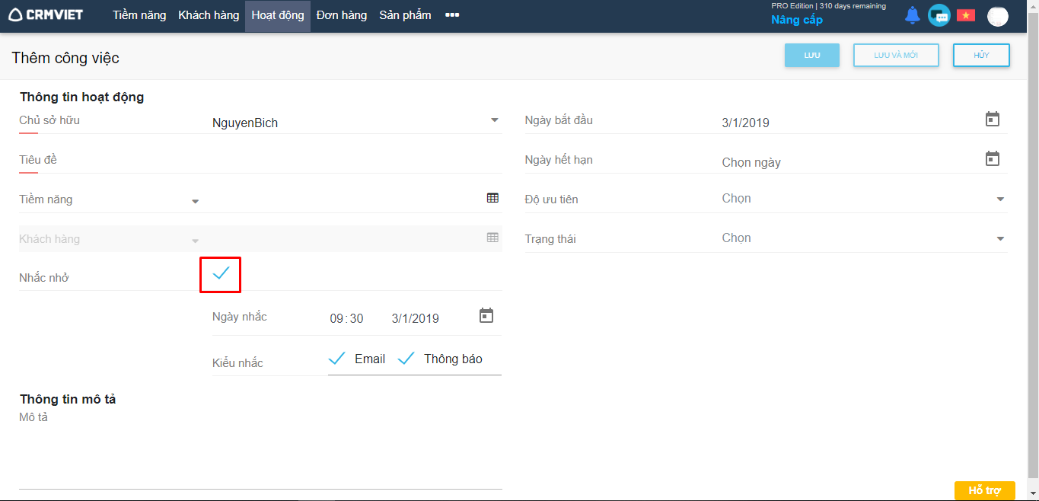This screenshot has width=1039, height=501.
Task: Toggle the Nhắc nhở checkbox
Action: click(221, 274)
